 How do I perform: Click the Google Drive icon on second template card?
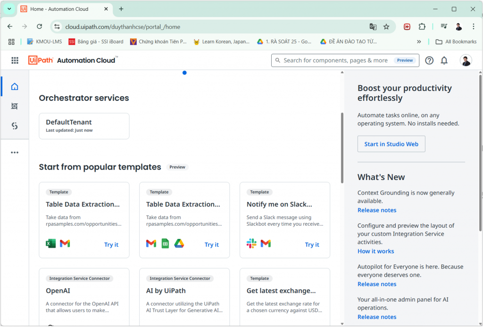pyautogui.click(x=179, y=244)
